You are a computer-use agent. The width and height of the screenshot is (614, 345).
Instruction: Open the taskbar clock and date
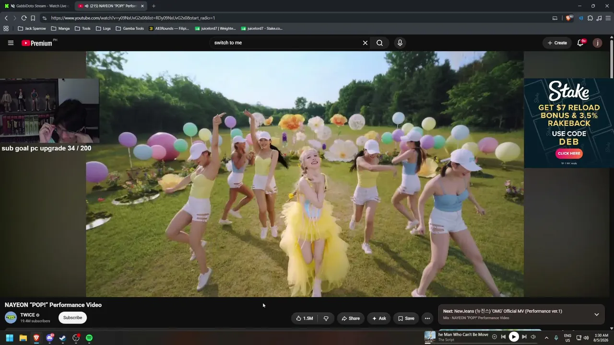[601, 338]
